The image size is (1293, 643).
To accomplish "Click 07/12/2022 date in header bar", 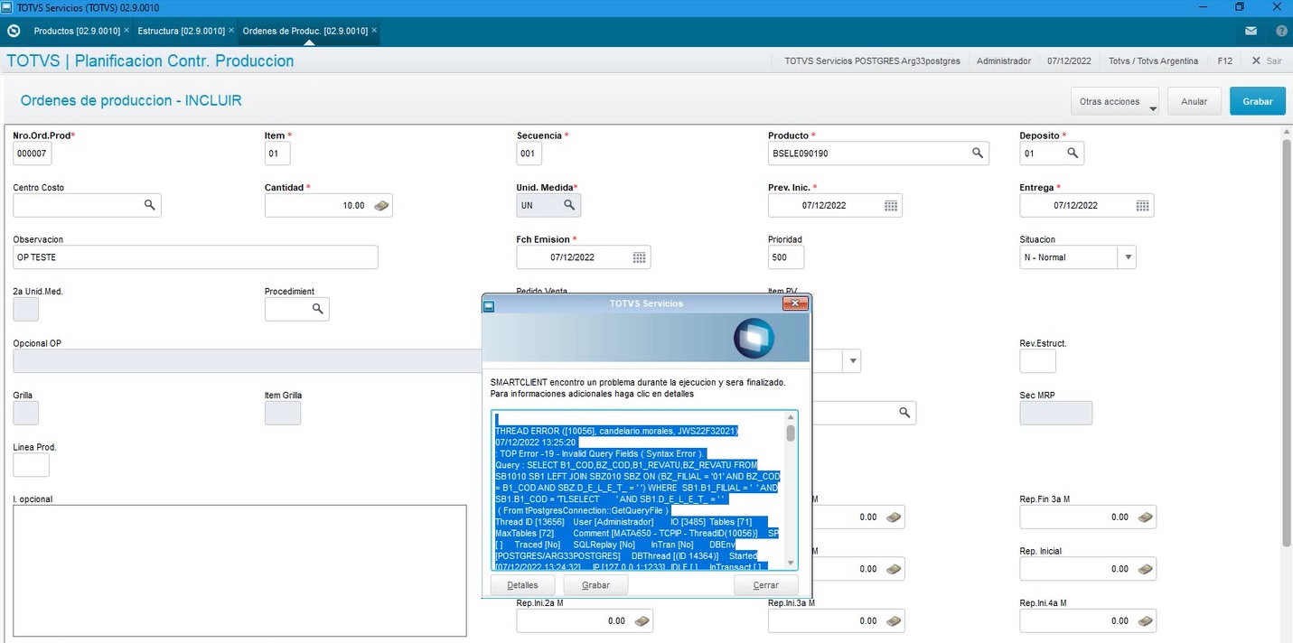I will pos(1070,61).
